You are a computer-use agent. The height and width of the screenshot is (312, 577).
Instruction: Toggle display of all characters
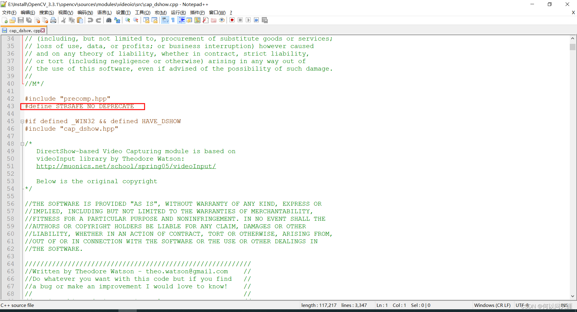click(x=173, y=20)
